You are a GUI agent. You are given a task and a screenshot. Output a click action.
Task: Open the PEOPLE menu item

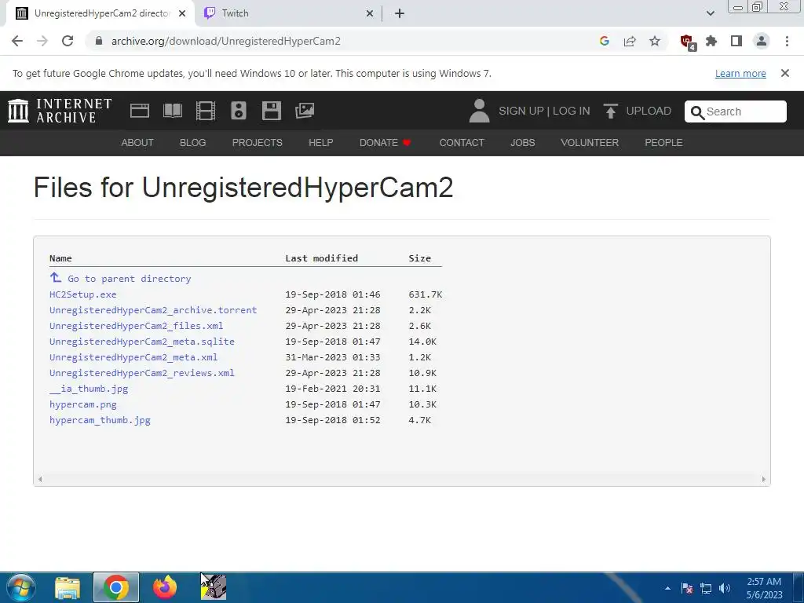coord(663,143)
